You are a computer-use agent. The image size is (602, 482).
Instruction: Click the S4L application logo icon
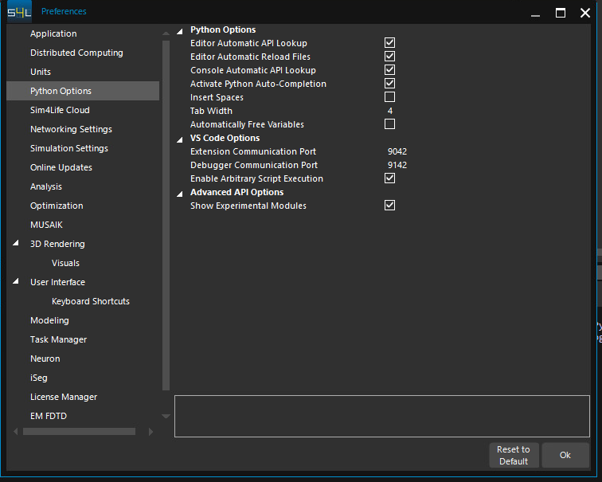pos(19,12)
